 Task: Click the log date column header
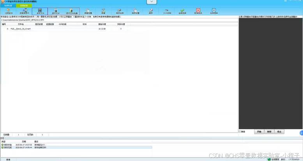[x=24, y=142]
